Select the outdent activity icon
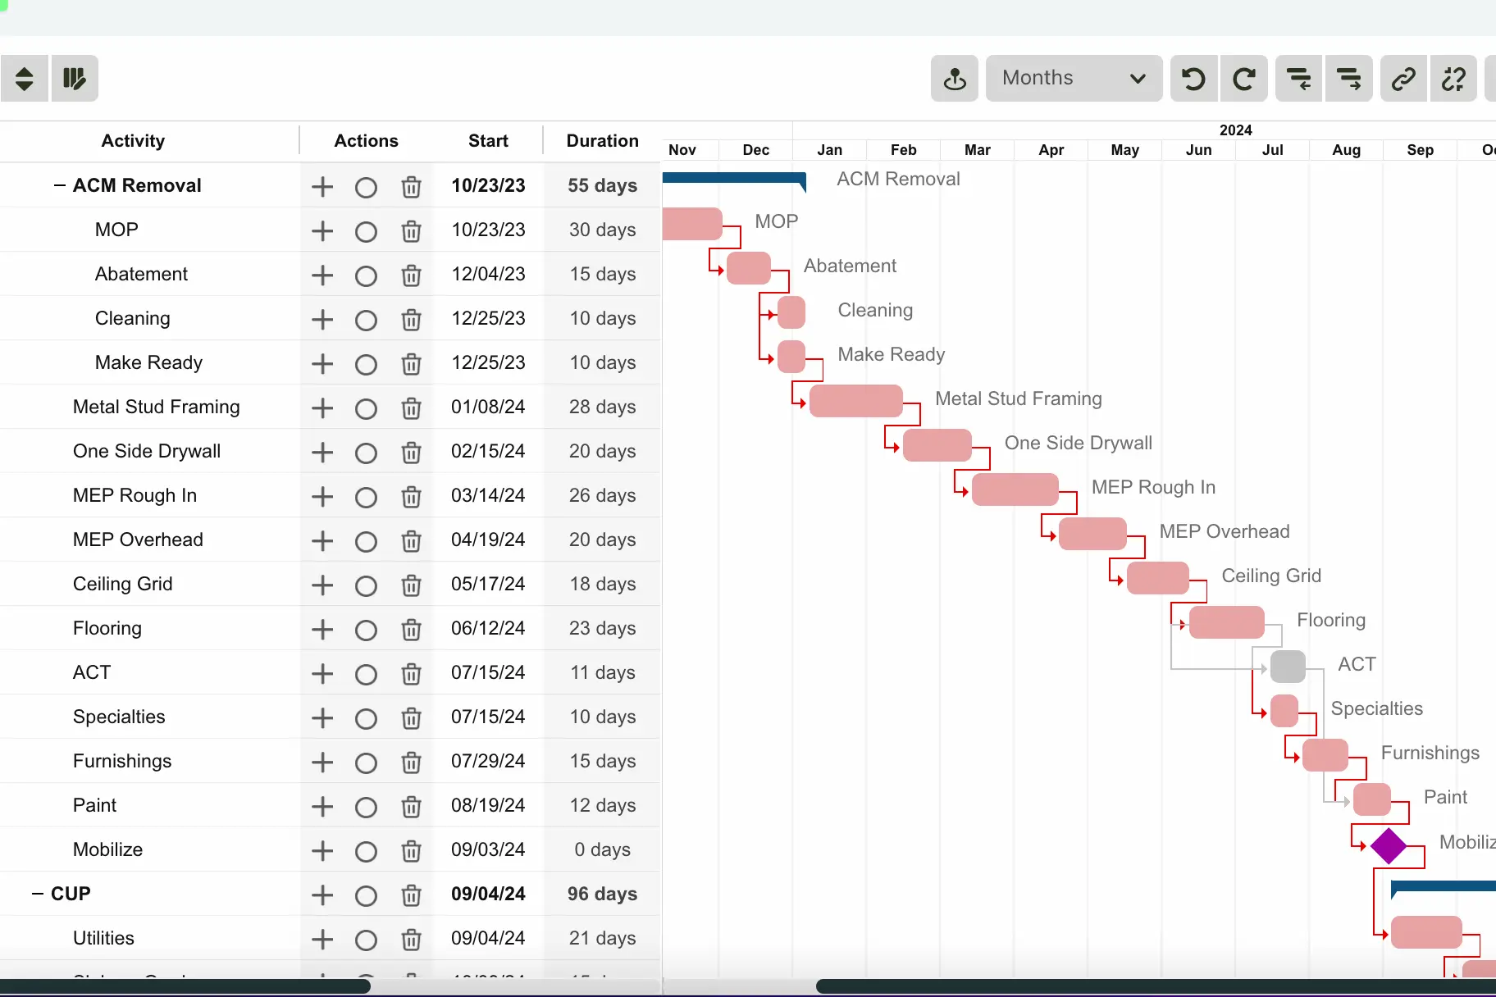This screenshot has width=1496, height=997. click(x=1298, y=78)
